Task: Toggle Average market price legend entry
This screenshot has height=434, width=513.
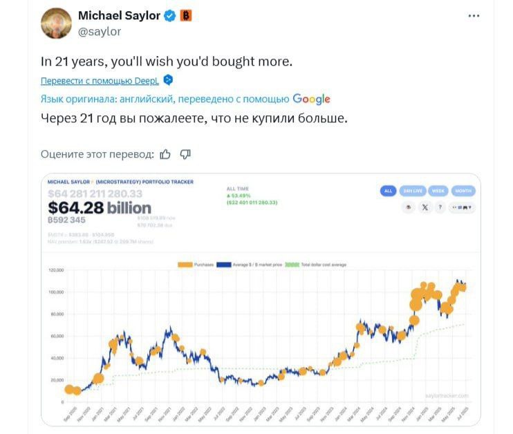Action: point(250,265)
